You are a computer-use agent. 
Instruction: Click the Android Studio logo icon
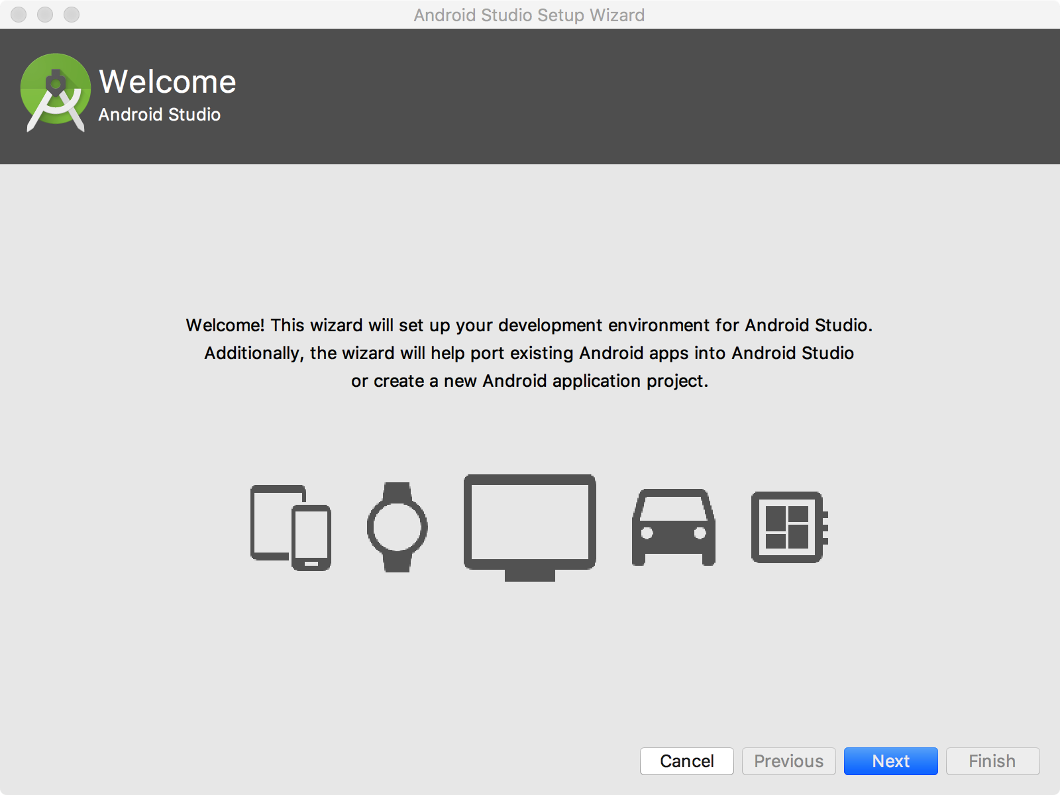[56, 93]
